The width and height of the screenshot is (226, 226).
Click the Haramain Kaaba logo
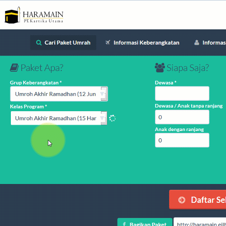pyautogui.click(x=34, y=15)
